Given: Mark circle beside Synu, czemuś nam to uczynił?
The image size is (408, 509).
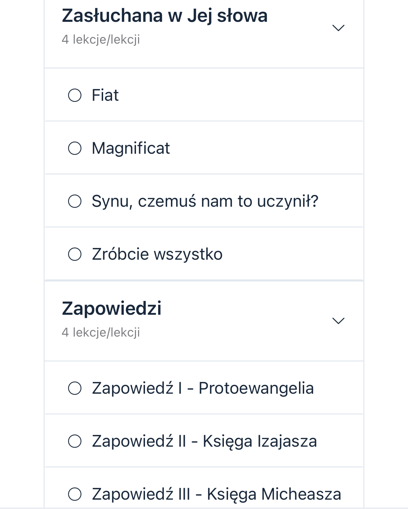Looking at the screenshot, I should [75, 201].
